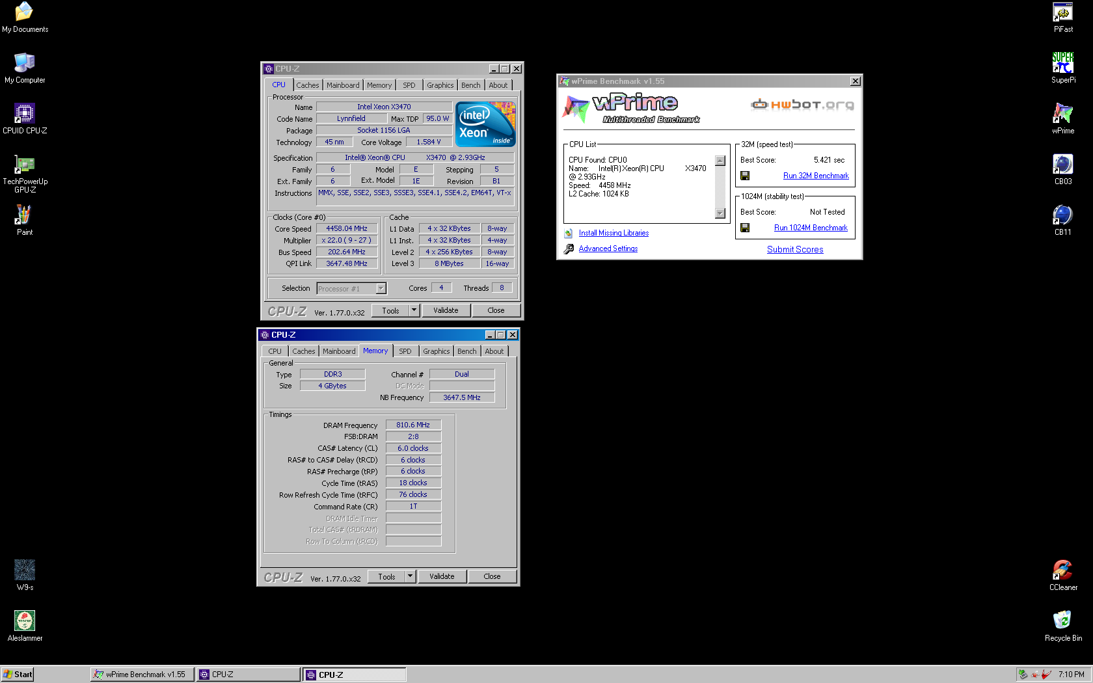Switch to wPrime Benchmark taskbar button
Viewport: 1093px width, 683px height.
(x=142, y=675)
